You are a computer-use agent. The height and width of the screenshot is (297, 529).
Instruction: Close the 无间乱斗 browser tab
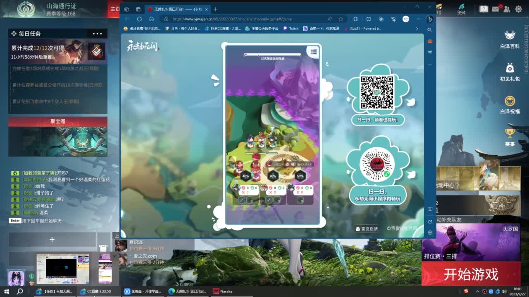[x=206, y=9]
